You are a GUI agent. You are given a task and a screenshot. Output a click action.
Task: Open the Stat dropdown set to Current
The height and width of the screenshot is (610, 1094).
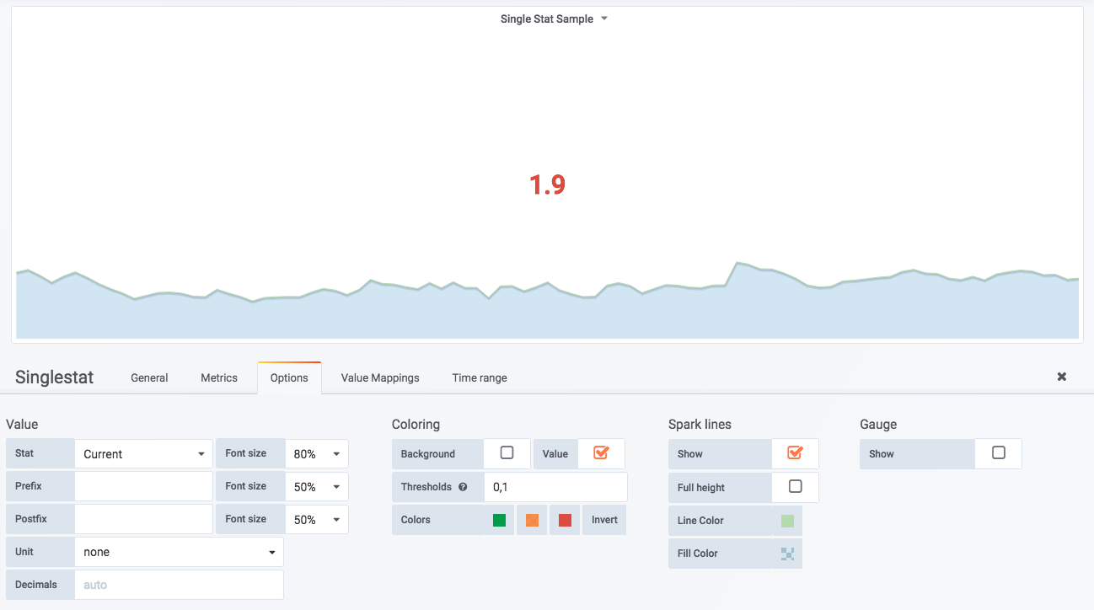[143, 454]
